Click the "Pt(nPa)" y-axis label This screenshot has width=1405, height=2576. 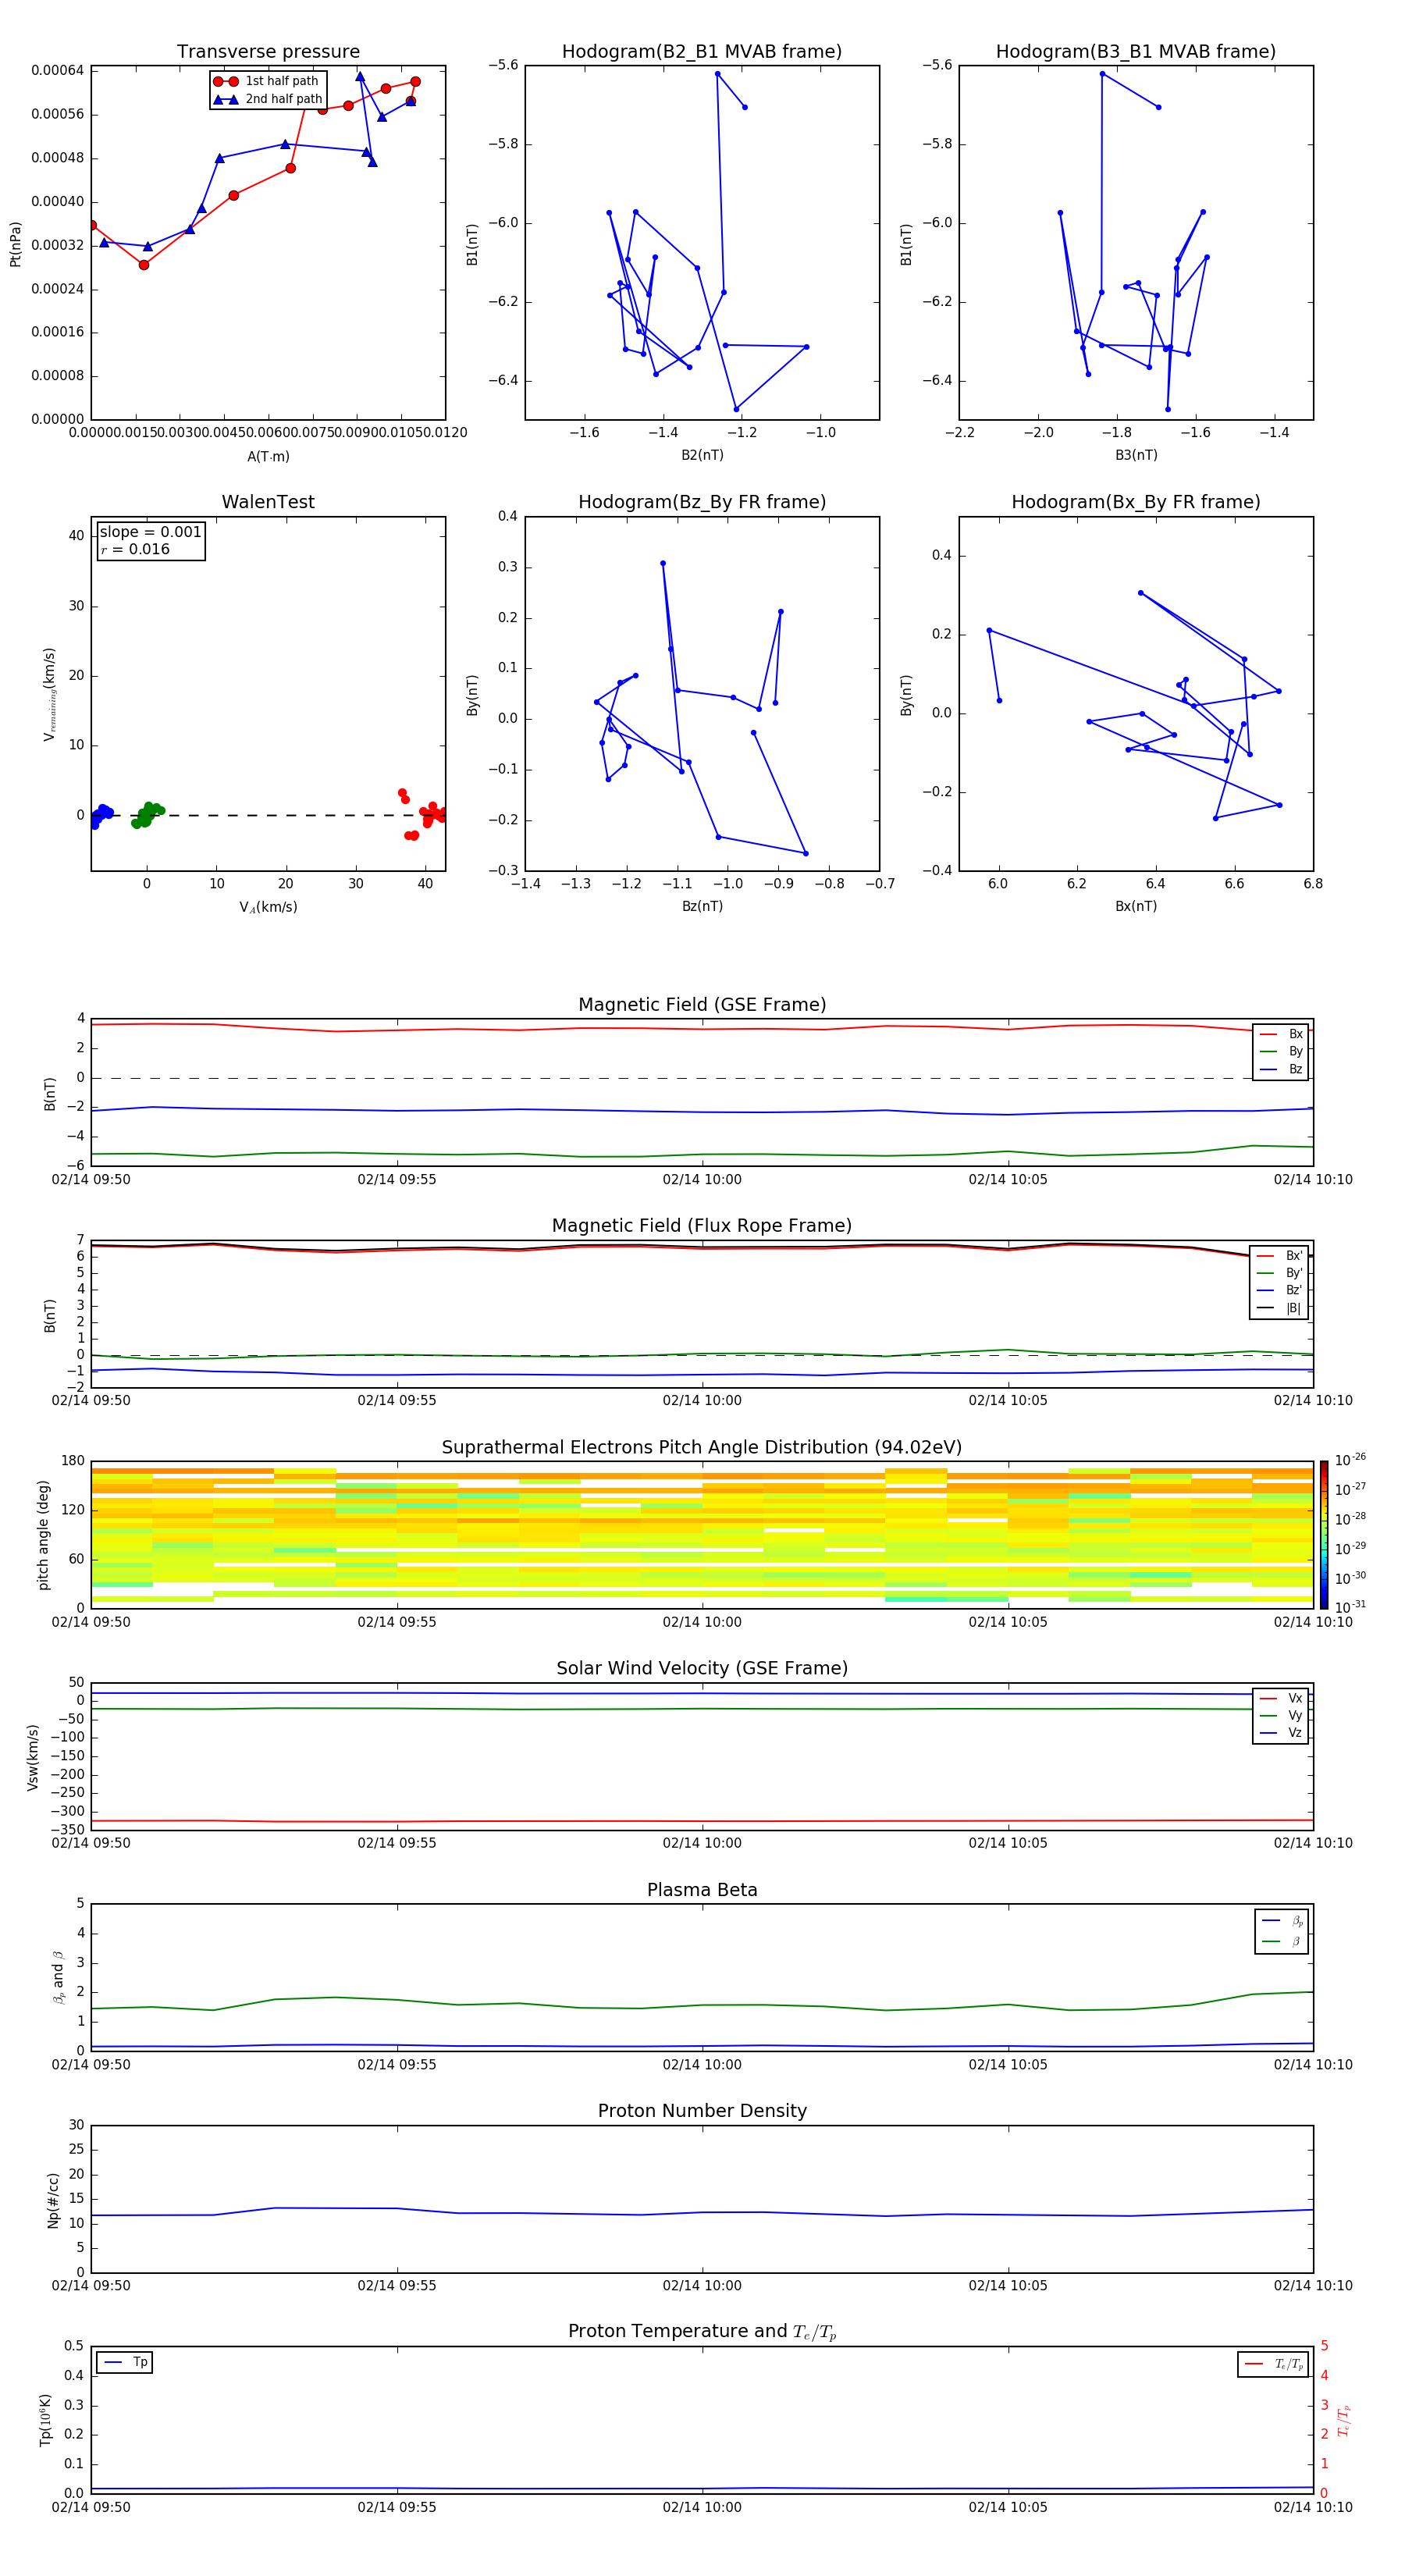pyautogui.click(x=15, y=244)
